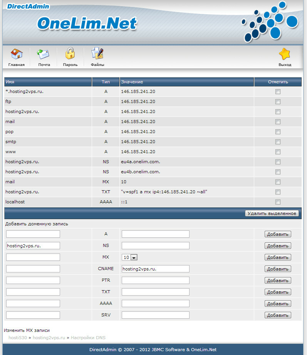307x355 pixels.
Task: Open the Файлы files icon
Action: click(97, 54)
